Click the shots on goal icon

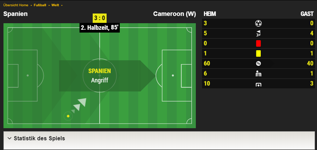coord(258,73)
